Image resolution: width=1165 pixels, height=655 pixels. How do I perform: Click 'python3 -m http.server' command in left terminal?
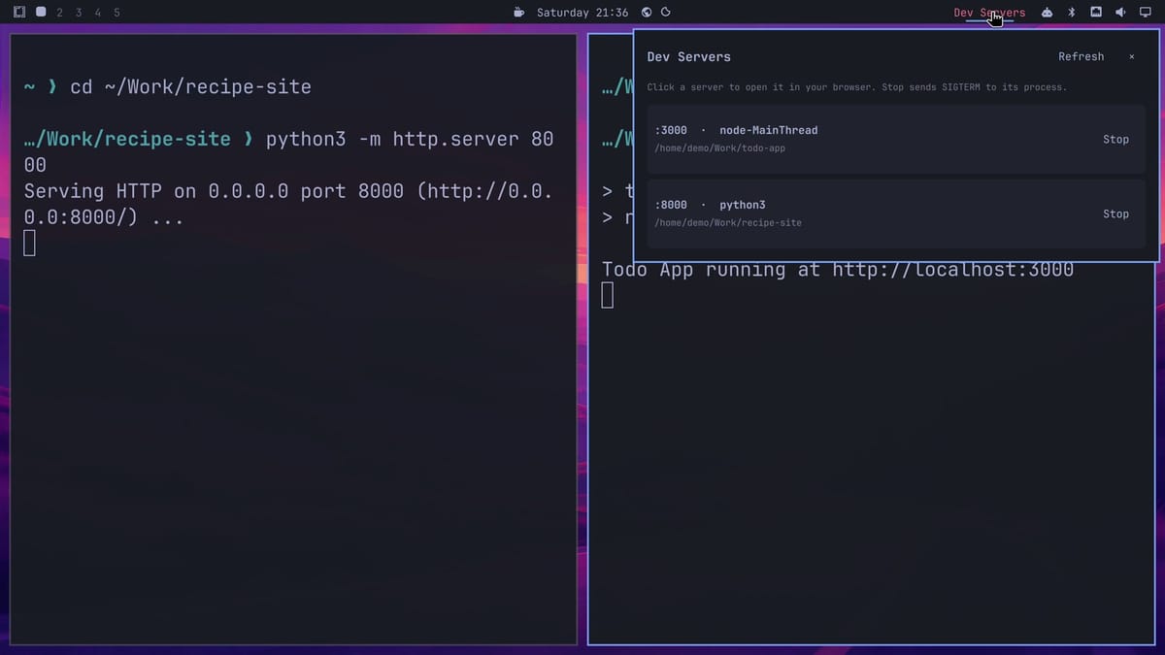[x=288, y=151]
